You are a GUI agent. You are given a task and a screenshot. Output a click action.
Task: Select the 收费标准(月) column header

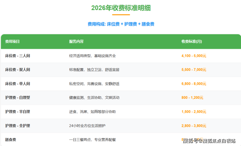click(191, 42)
